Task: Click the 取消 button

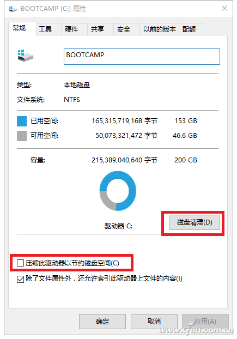Action: pos(154,322)
